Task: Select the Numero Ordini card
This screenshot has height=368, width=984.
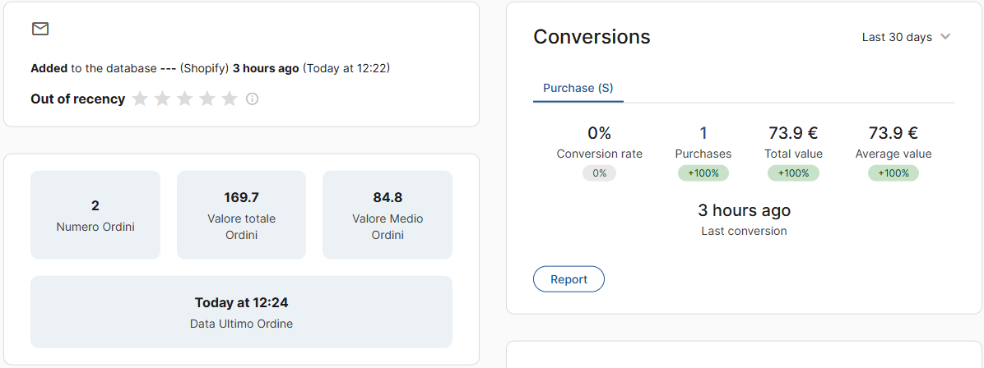Action: (95, 215)
